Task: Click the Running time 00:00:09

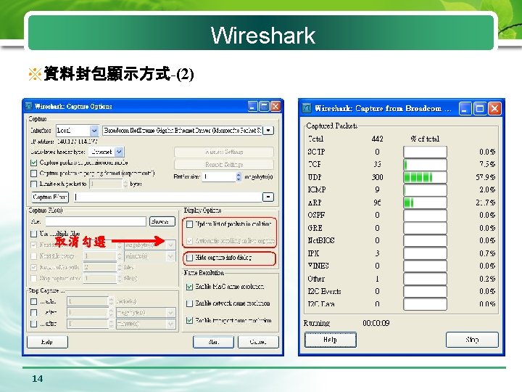Action: pos(376,323)
